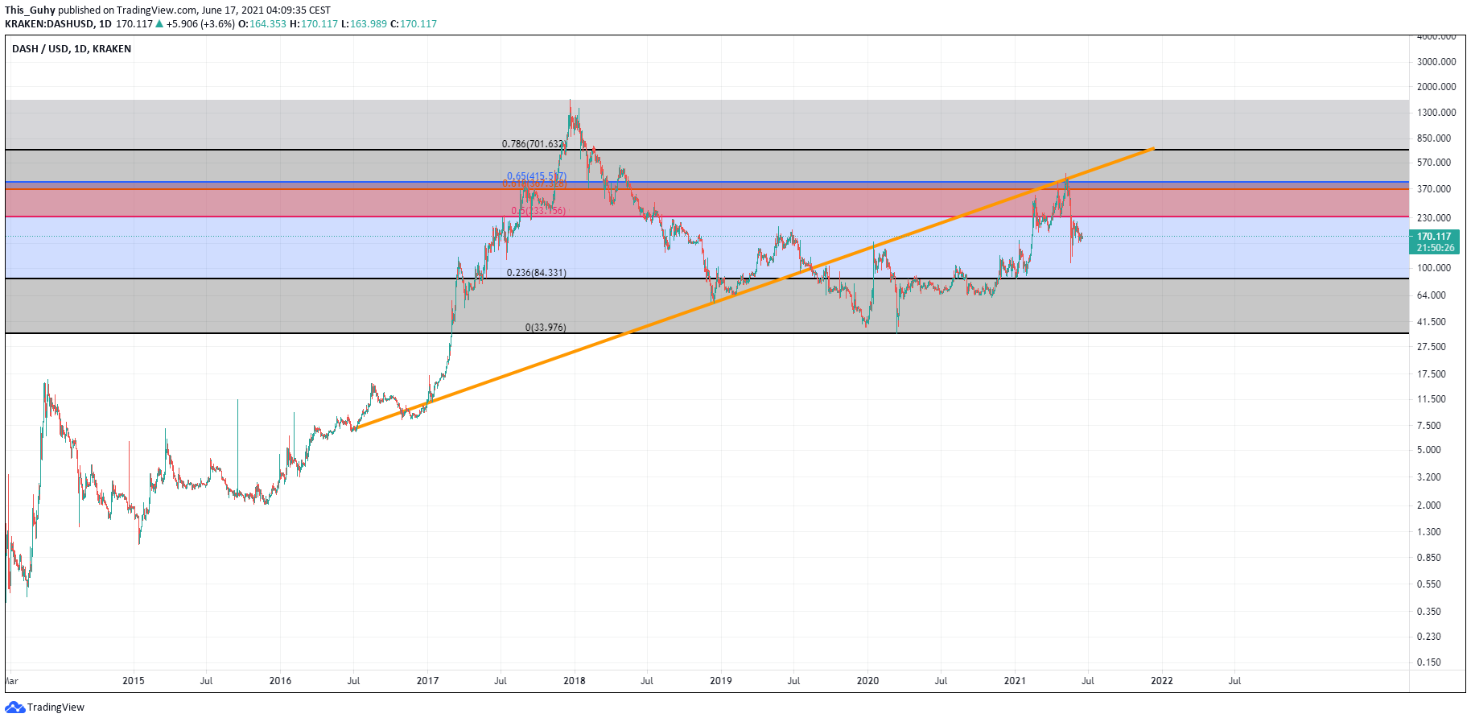Click the dotted current-price horizontal line
The height and width of the screenshot is (722, 1471).
(x=707, y=237)
